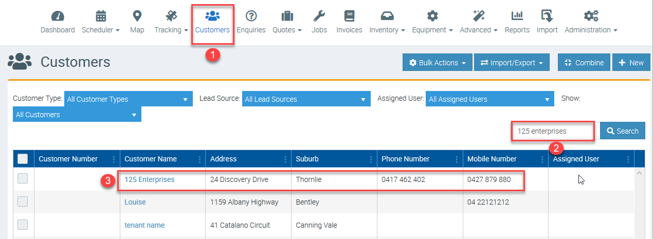653x239 pixels.
Task: Open Reports chart icon
Action: tap(517, 16)
